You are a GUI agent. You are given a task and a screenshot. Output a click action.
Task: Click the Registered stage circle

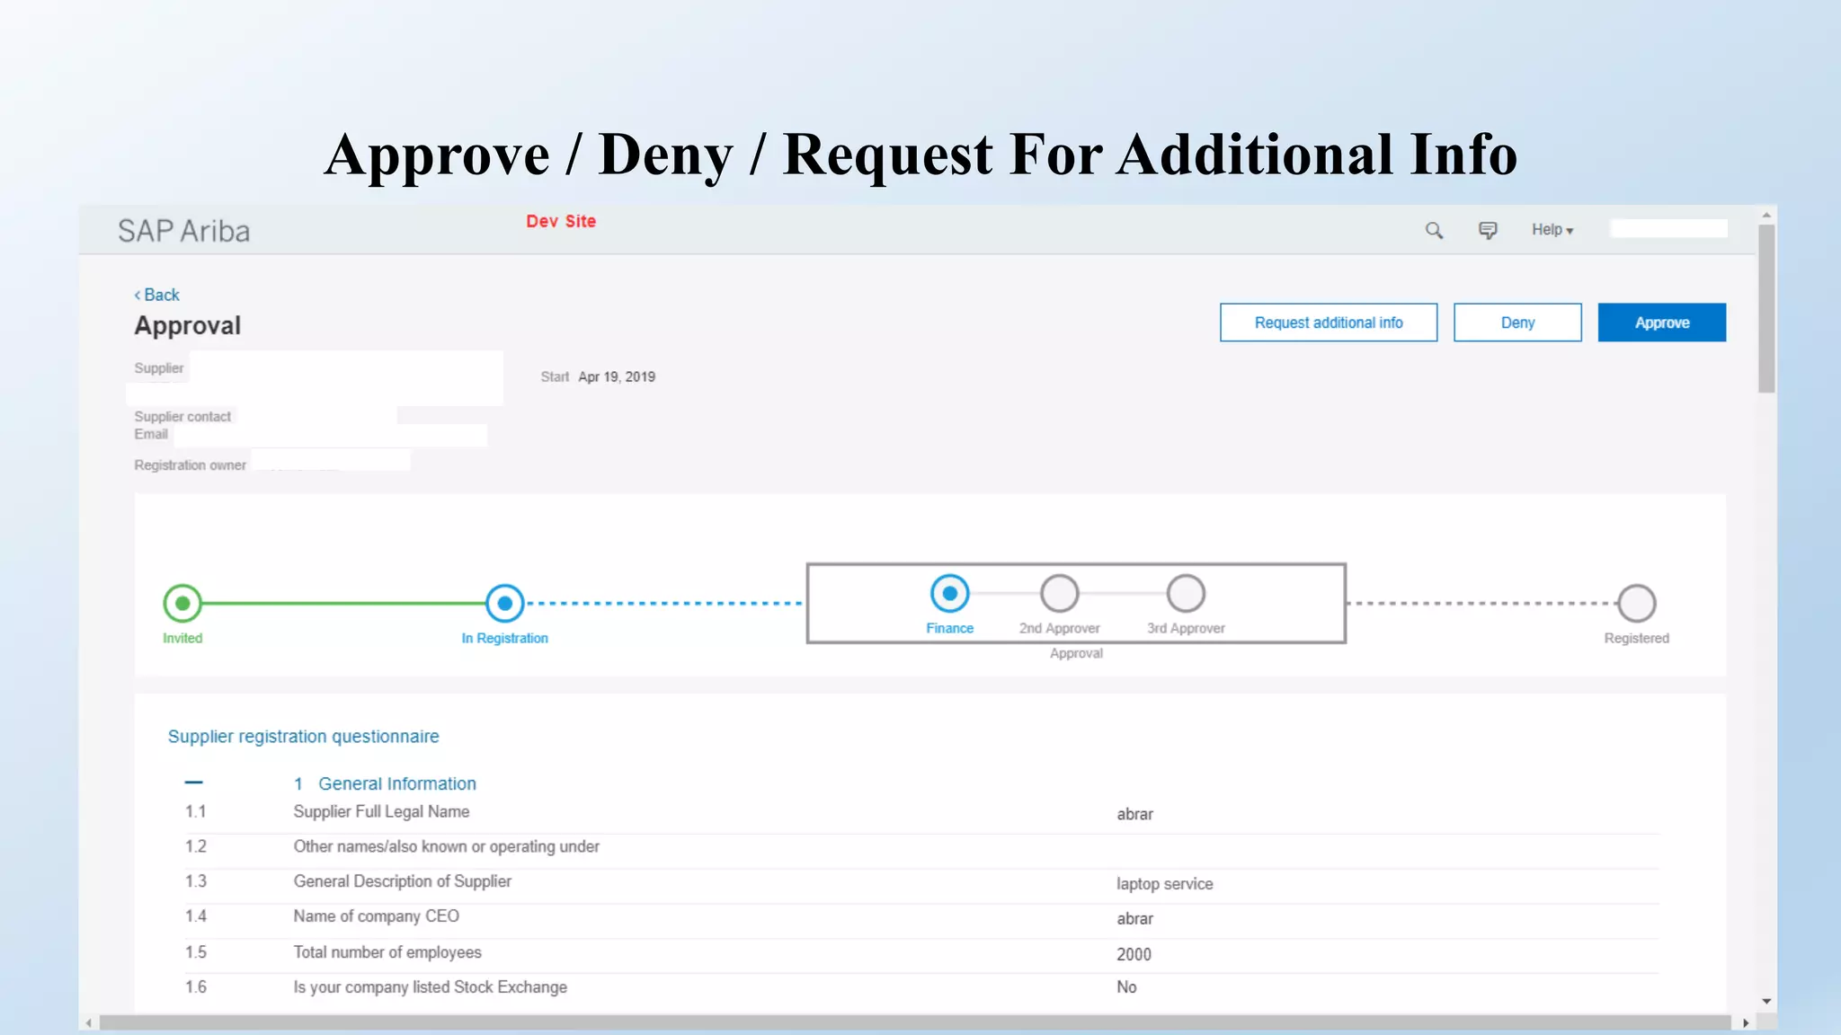tap(1636, 603)
